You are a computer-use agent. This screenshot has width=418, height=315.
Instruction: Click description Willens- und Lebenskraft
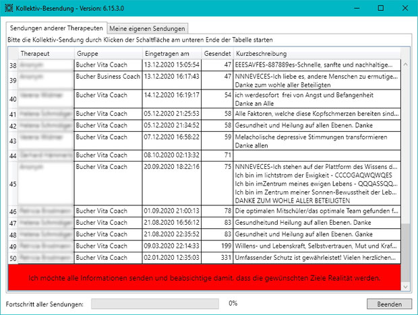pos(317,246)
